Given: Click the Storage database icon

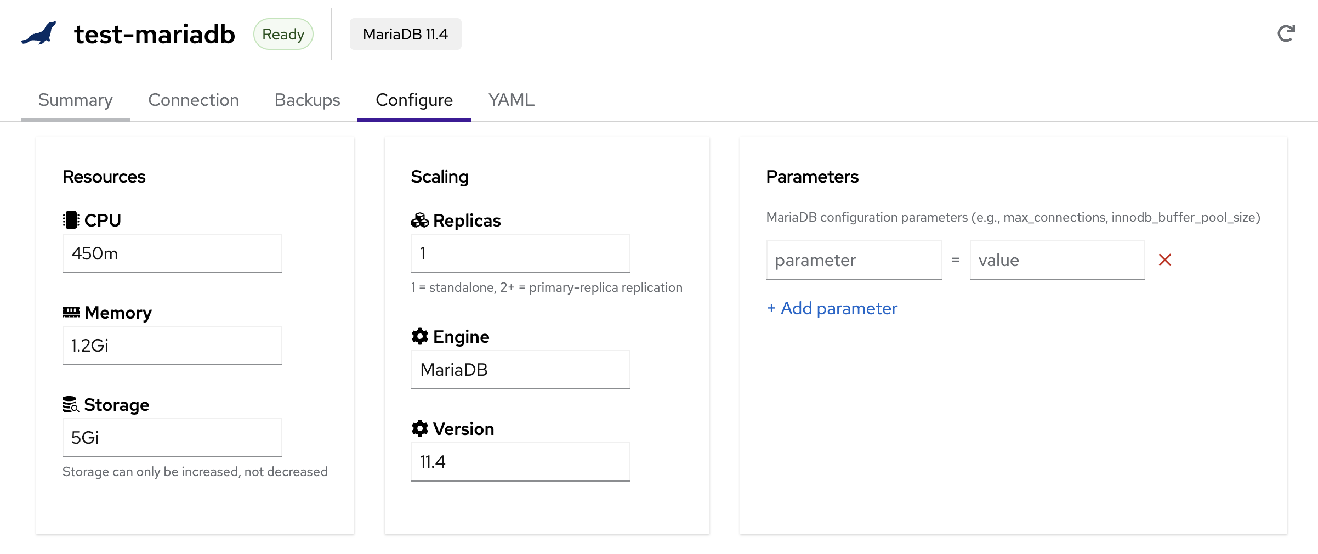Looking at the screenshot, I should (71, 405).
